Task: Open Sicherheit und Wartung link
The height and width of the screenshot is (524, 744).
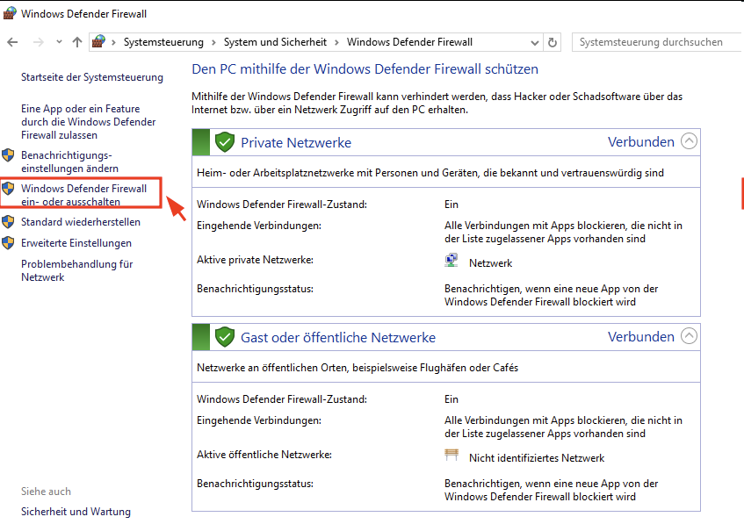Action: (76, 512)
